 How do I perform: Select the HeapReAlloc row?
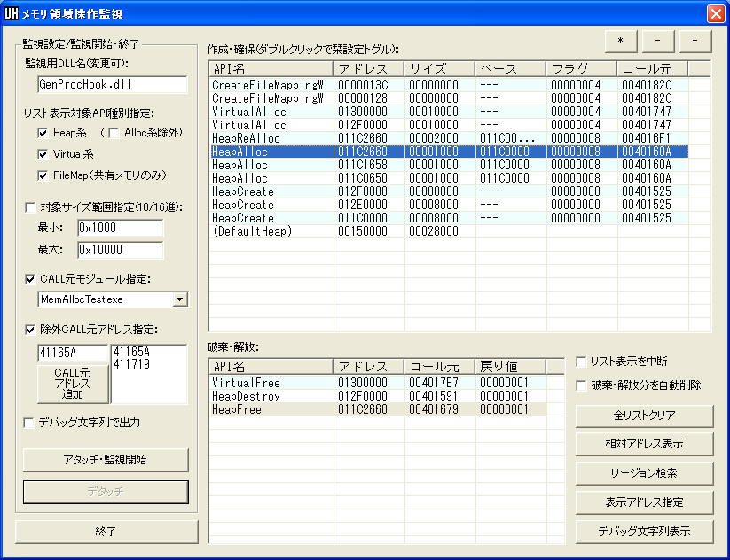pyautogui.click(x=449, y=138)
